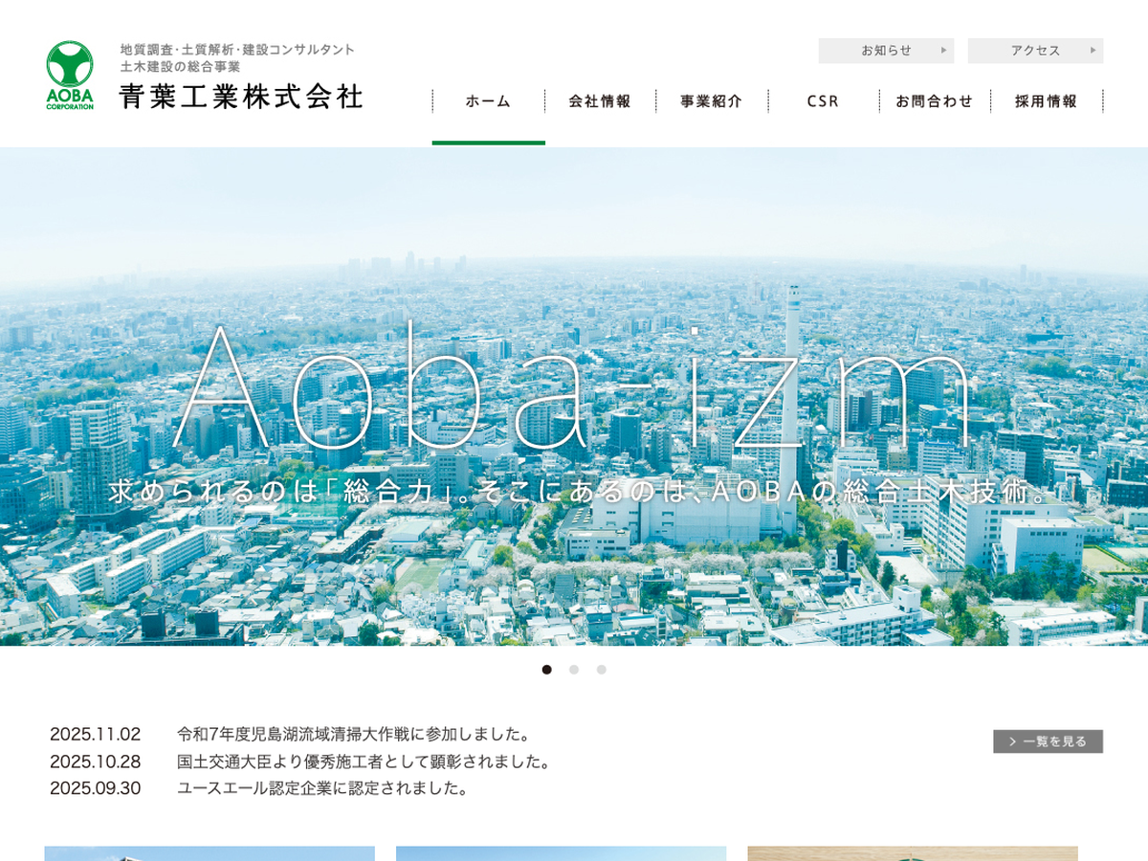This screenshot has height=861, width=1148.
Task: Click the arrow on お知らせ button
Action: coord(943,51)
